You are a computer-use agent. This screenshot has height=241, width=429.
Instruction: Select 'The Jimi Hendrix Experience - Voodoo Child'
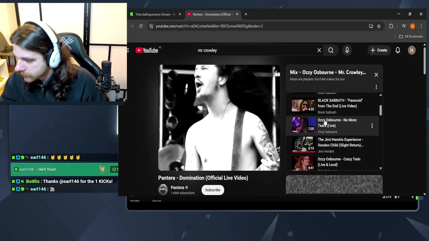pyautogui.click(x=340, y=142)
